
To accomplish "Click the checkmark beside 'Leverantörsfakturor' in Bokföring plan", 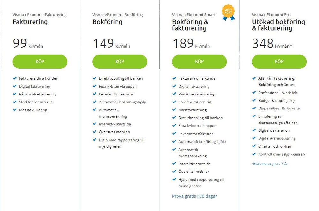I will pyautogui.click(x=95, y=94).
